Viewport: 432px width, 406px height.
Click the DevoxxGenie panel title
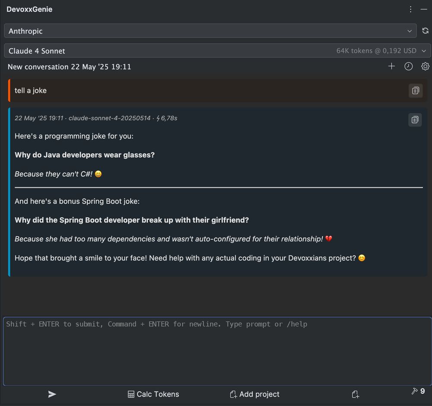[x=29, y=10]
